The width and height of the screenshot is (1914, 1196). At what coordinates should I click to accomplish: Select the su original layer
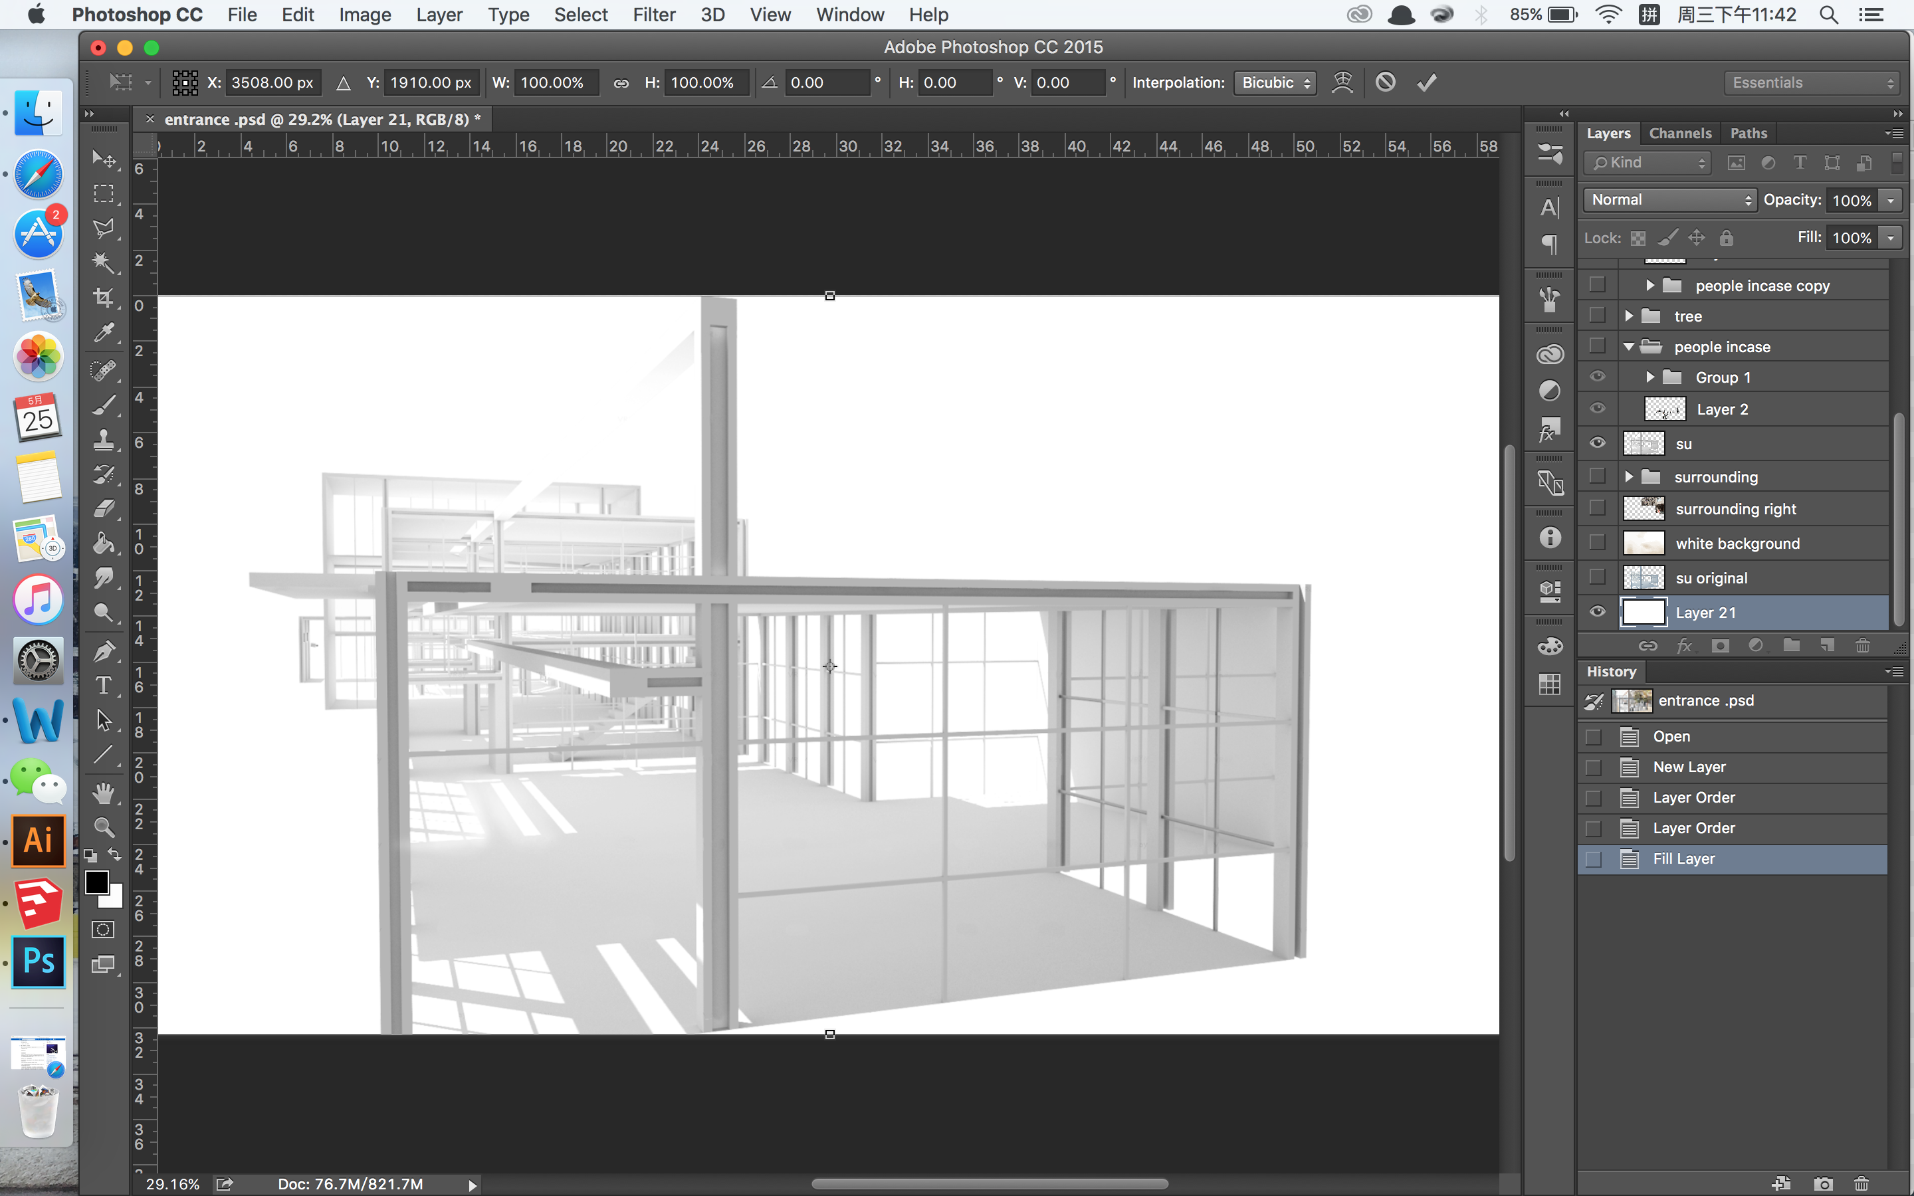click(x=1752, y=577)
